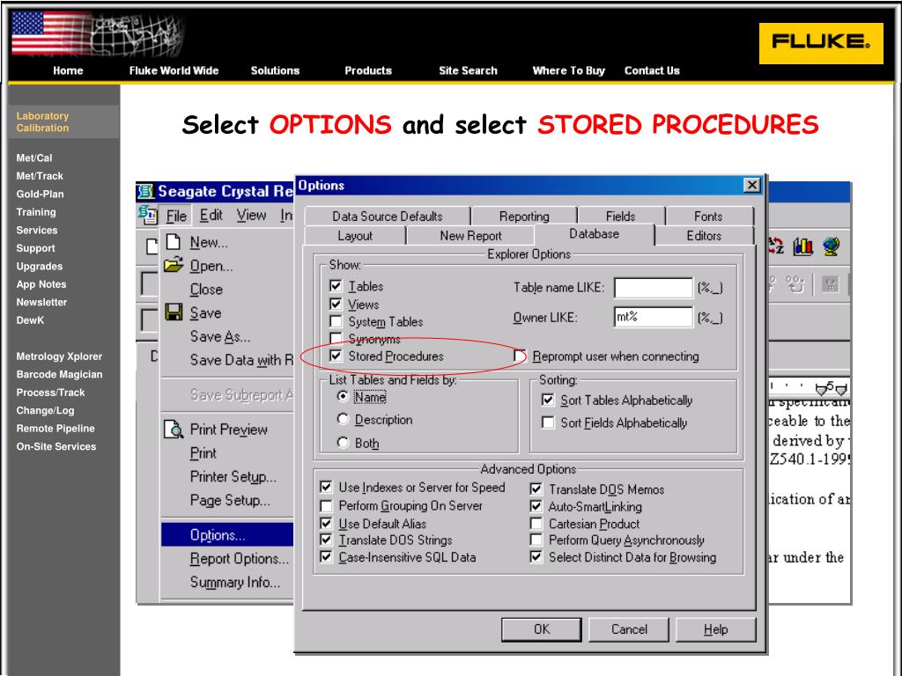This screenshot has height=676, width=902.
Task: Enable Perform Query Asynchronously
Action: [x=536, y=540]
